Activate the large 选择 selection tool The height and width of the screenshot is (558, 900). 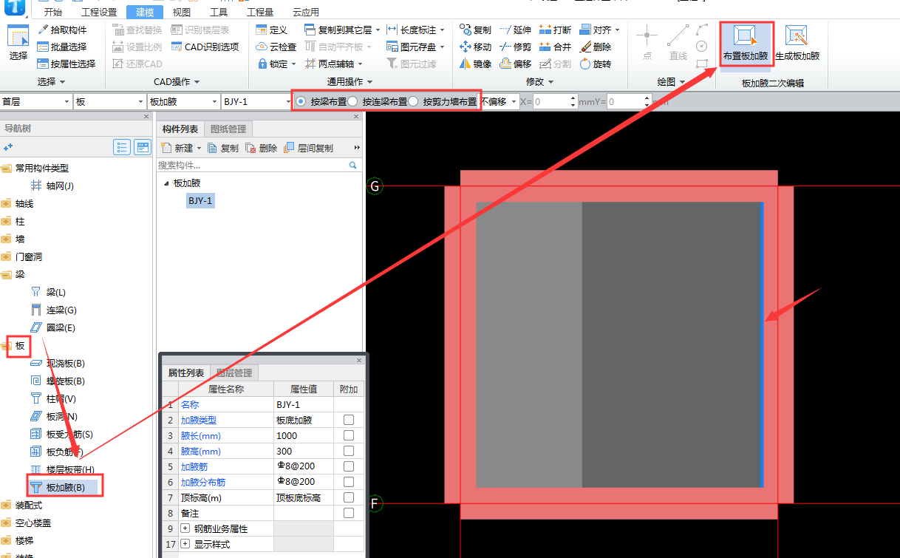point(18,43)
